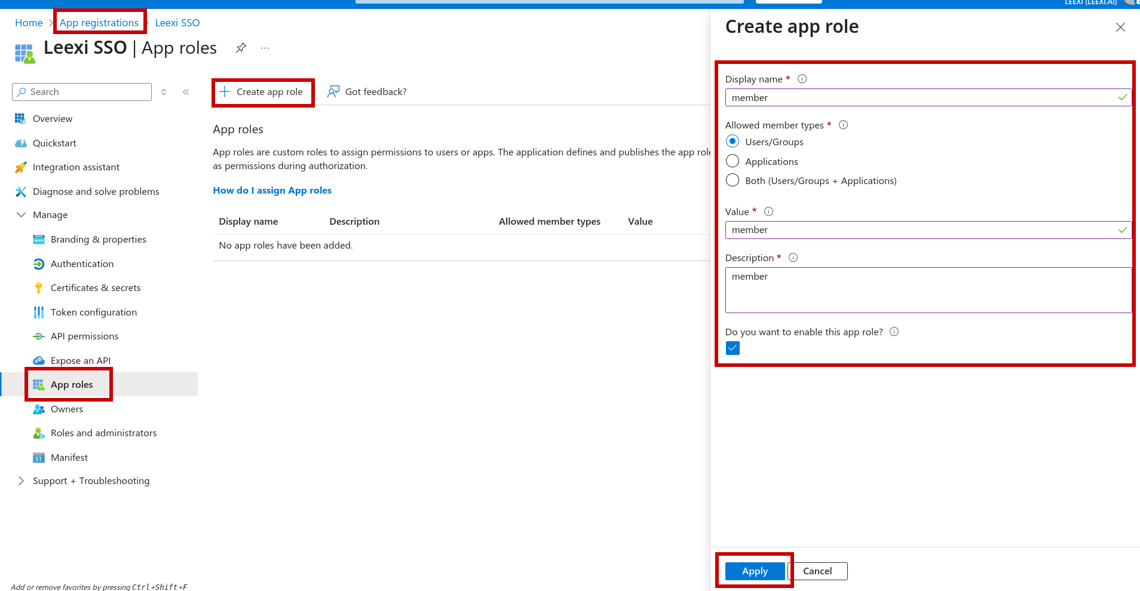The height and width of the screenshot is (591, 1140).
Task: Click the Description text area
Action: pyautogui.click(x=928, y=290)
